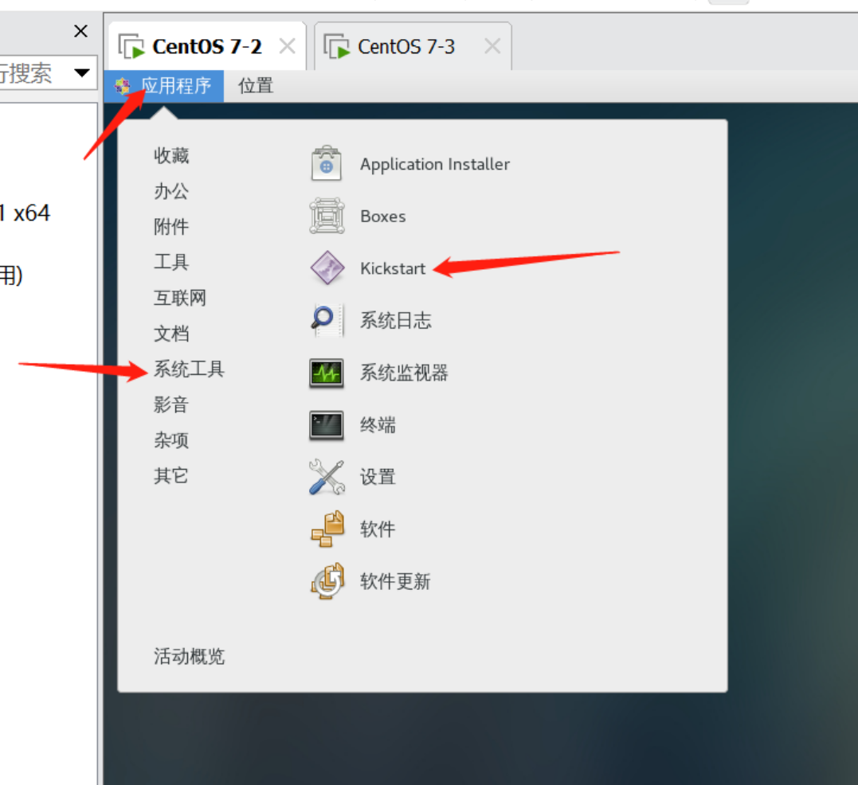Select the Favorites category (收藏)
Screen dimensions: 858x785
click(171, 155)
